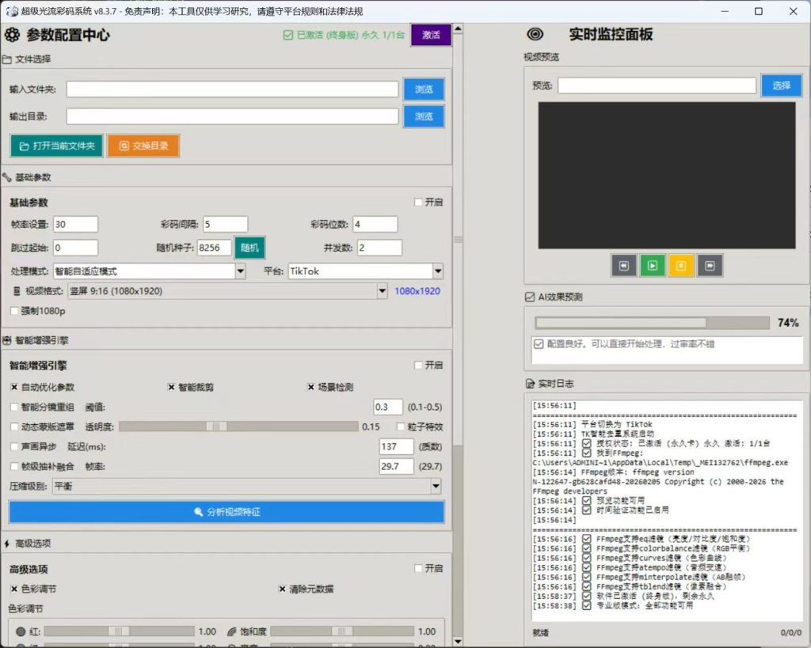Skip to previous frame in video preview
This screenshot has height=648, width=811.
pos(624,266)
